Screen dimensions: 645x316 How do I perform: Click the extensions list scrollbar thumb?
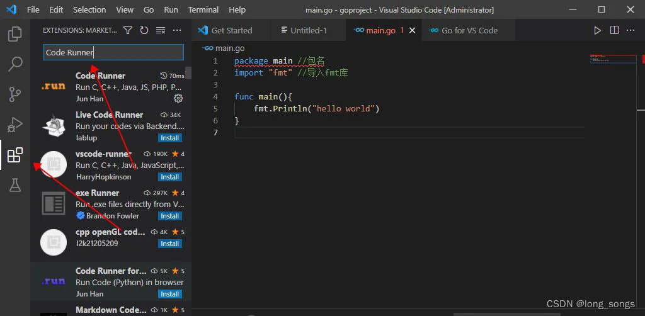coord(188,73)
